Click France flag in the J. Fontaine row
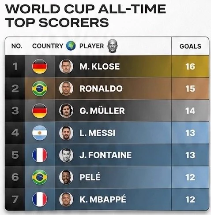Image resolution: width=211 pixels, height=215 pixels. point(40,155)
